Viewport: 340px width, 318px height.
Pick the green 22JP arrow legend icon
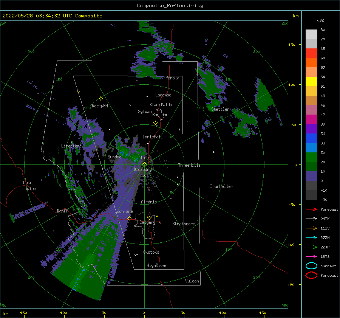pos(311,247)
